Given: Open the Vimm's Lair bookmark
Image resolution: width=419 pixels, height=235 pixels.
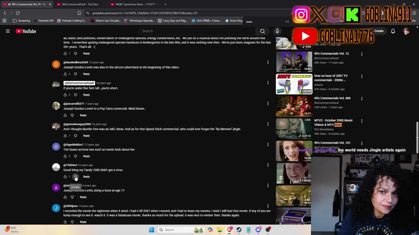Looking at the screenshot, I should [x=106, y=21].
